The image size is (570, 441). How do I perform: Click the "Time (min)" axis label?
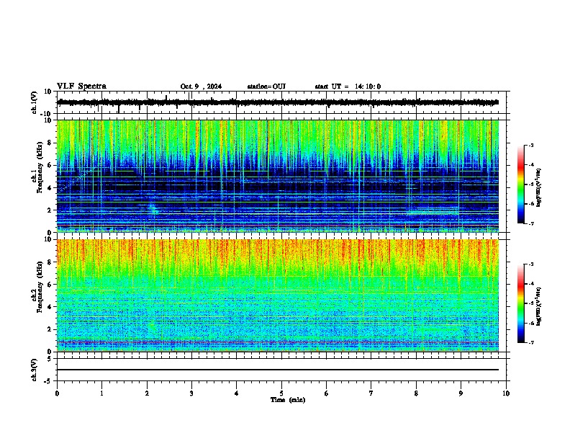pyautogui.click(x=288, y=400)
